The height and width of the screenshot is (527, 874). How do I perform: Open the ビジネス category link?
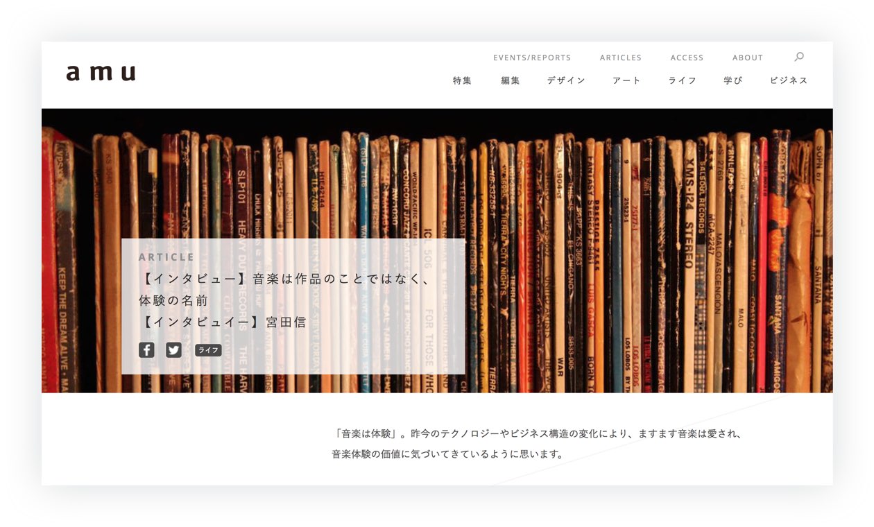pos(789,80)
